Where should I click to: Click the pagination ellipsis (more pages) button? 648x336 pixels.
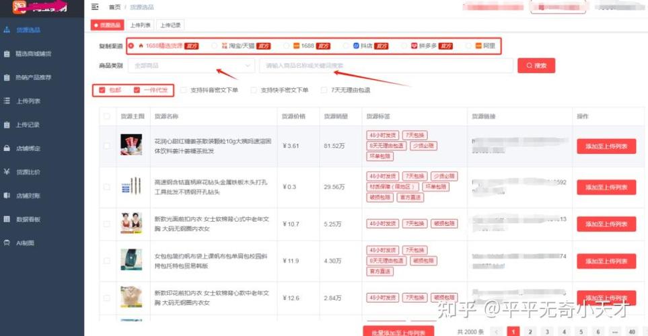(615, 331)
